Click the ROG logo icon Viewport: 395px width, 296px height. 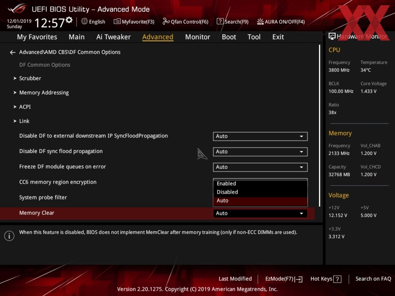coord(17,8)
